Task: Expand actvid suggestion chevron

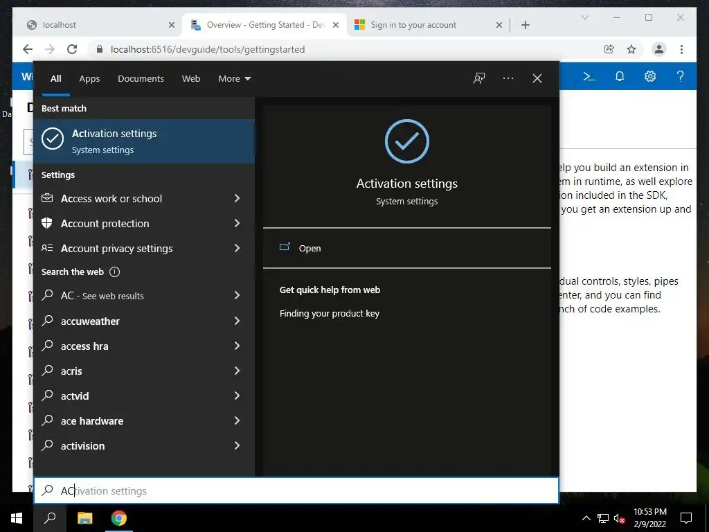Action: pos(237,396)
